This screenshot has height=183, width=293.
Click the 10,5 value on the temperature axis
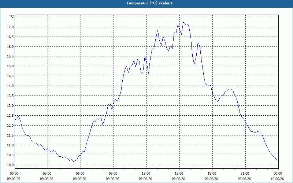11,155
